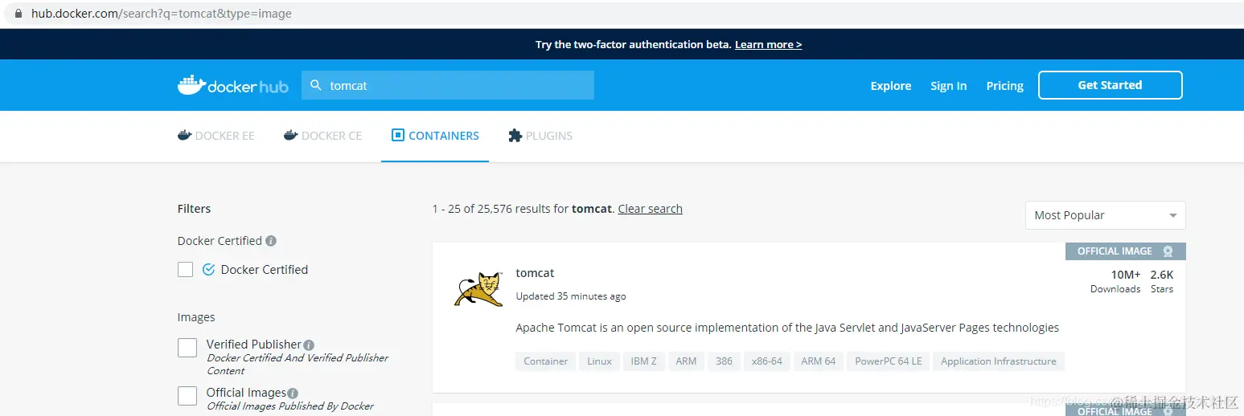
Task: Click the Plugins puzzle icon
Action: coord(515,135)
